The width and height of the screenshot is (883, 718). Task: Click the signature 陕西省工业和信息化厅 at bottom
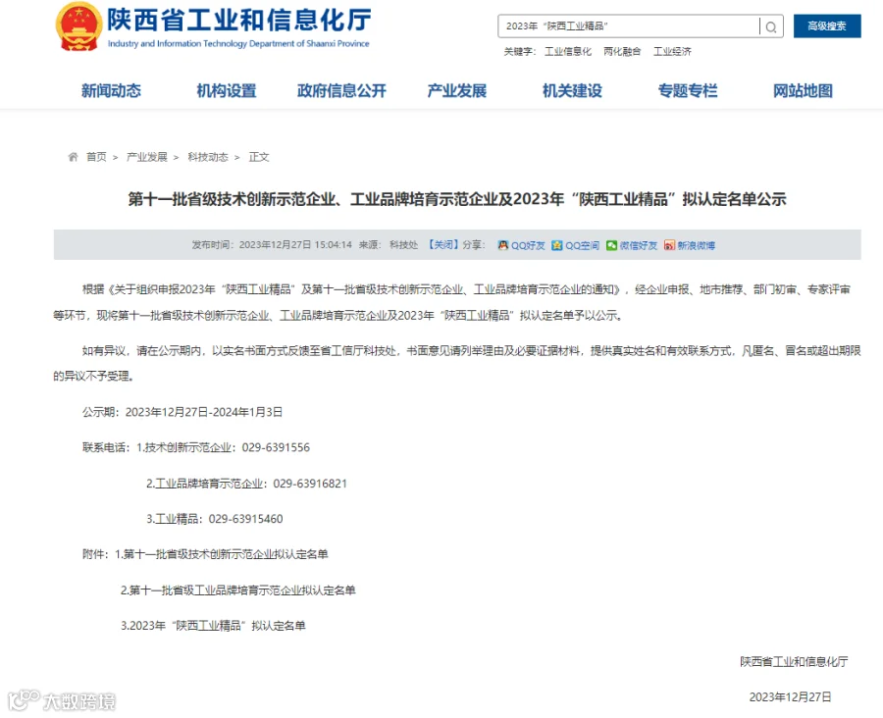(x=794, y=662)
